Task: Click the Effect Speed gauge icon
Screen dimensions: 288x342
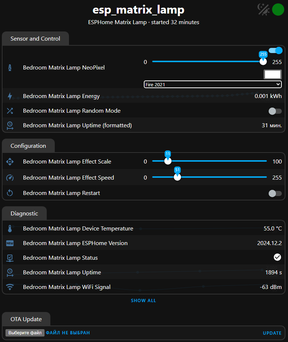Action: [x=10, y=178]
